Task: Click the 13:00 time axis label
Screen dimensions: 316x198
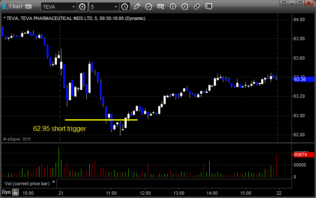Action: click(179, 193)
